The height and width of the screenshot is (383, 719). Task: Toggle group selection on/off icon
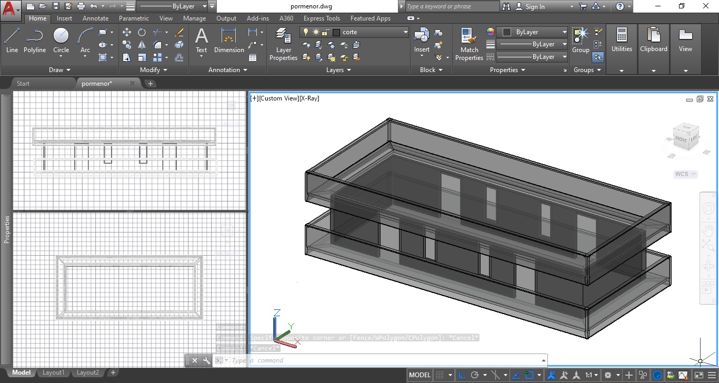coord(598,57)
